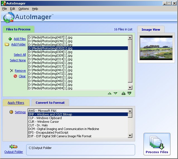Select img0246[1].jpg in the file list

pyautogui.click(x=78, y=41)
